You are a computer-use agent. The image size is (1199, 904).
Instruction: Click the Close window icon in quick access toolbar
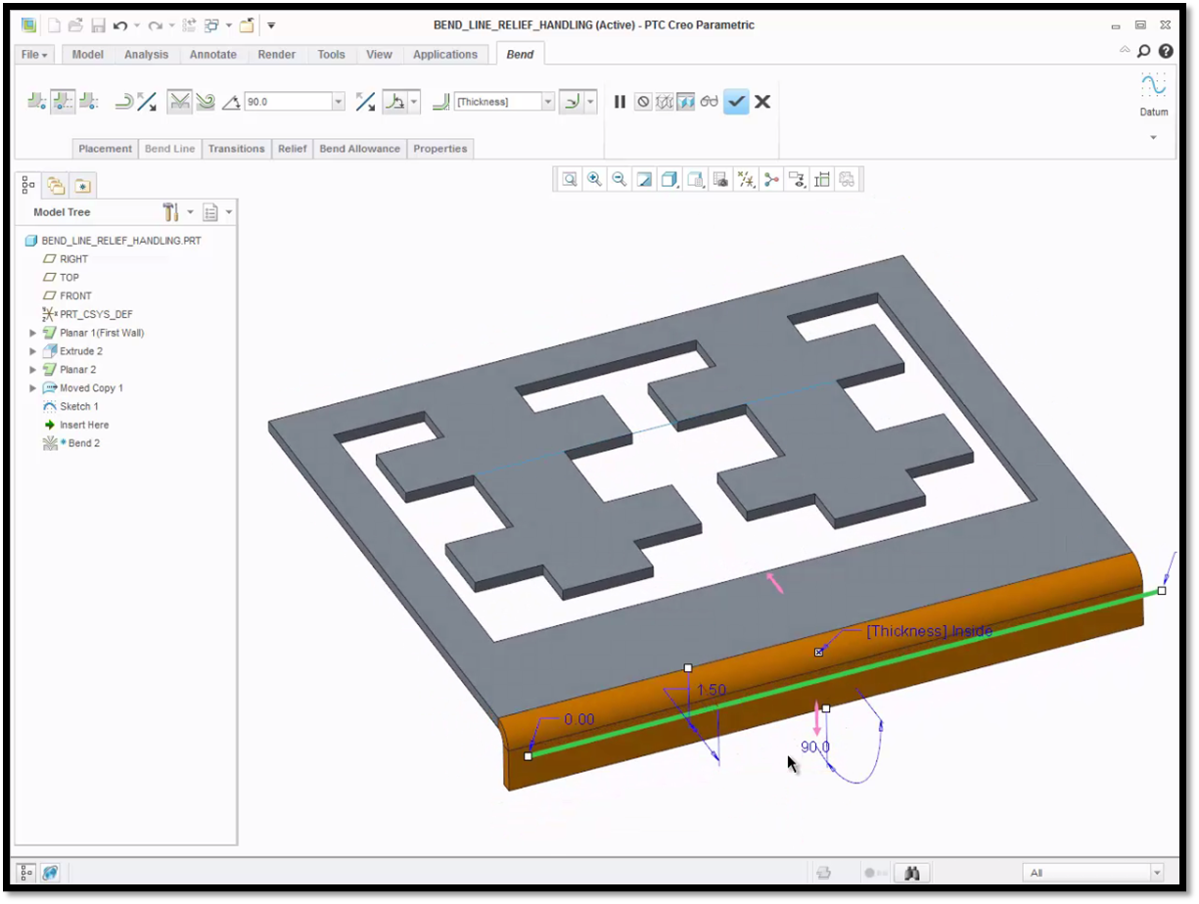[247, 25]
